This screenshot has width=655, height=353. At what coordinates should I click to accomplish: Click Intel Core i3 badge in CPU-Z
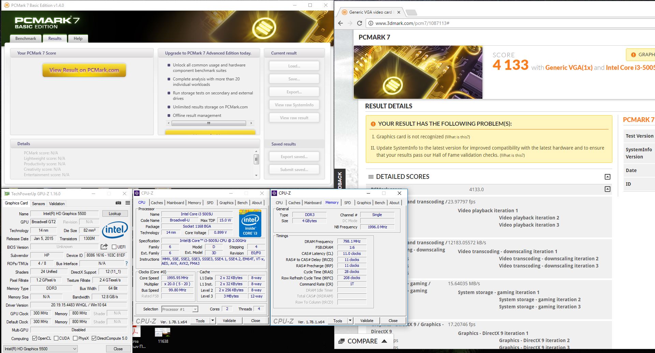250,223
